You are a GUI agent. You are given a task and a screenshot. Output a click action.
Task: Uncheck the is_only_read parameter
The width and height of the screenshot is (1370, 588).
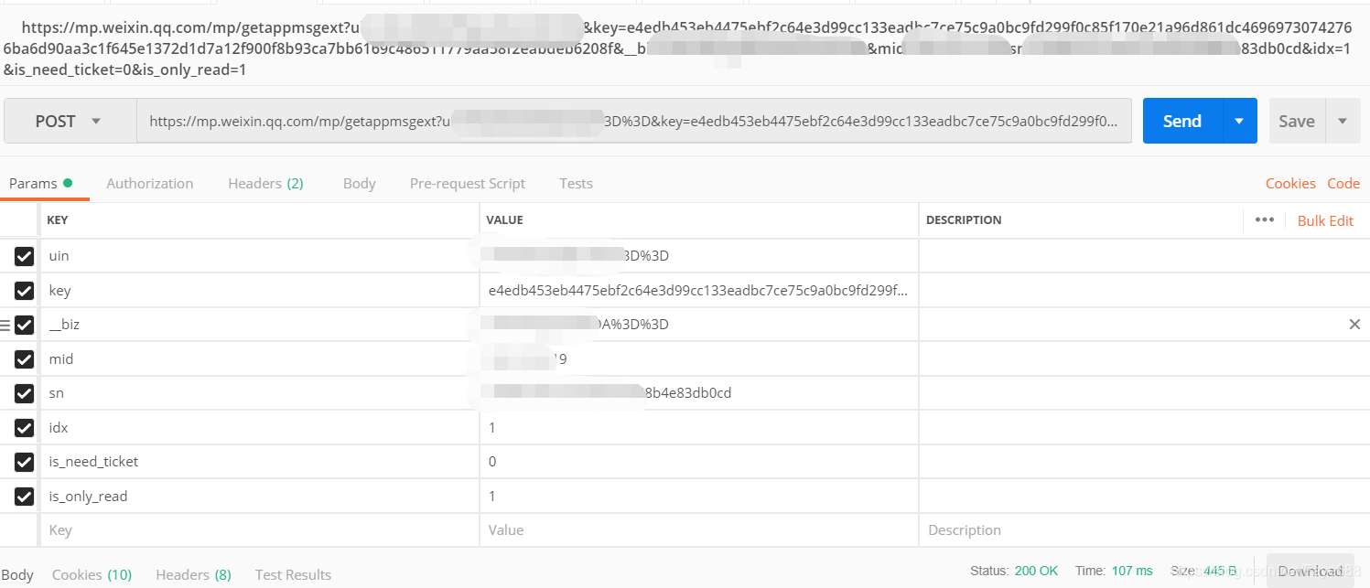pos(24,497)
